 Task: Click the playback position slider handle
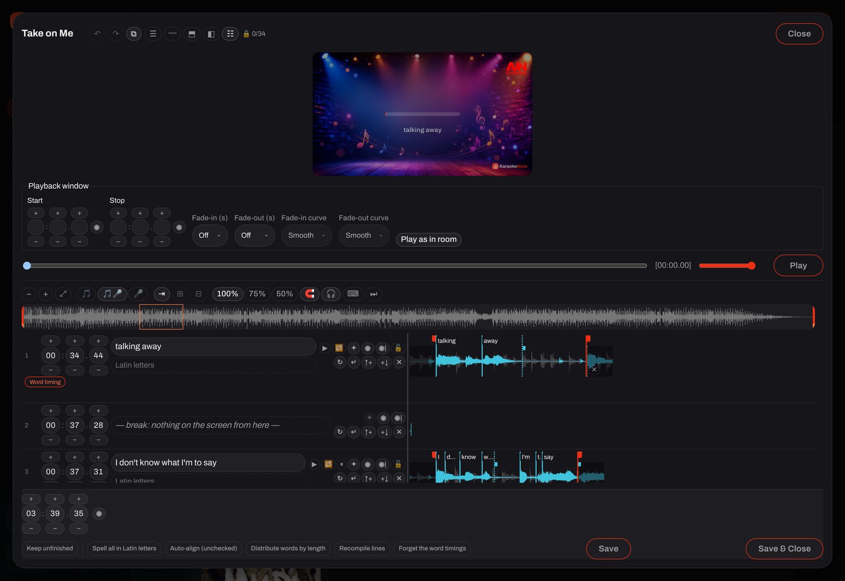tap(26, 265)
